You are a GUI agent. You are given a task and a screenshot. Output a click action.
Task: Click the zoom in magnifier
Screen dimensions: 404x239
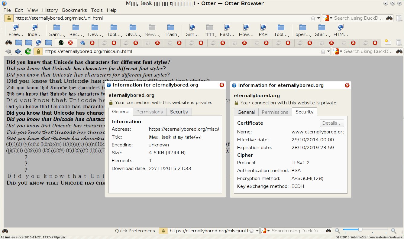point(393,231)
